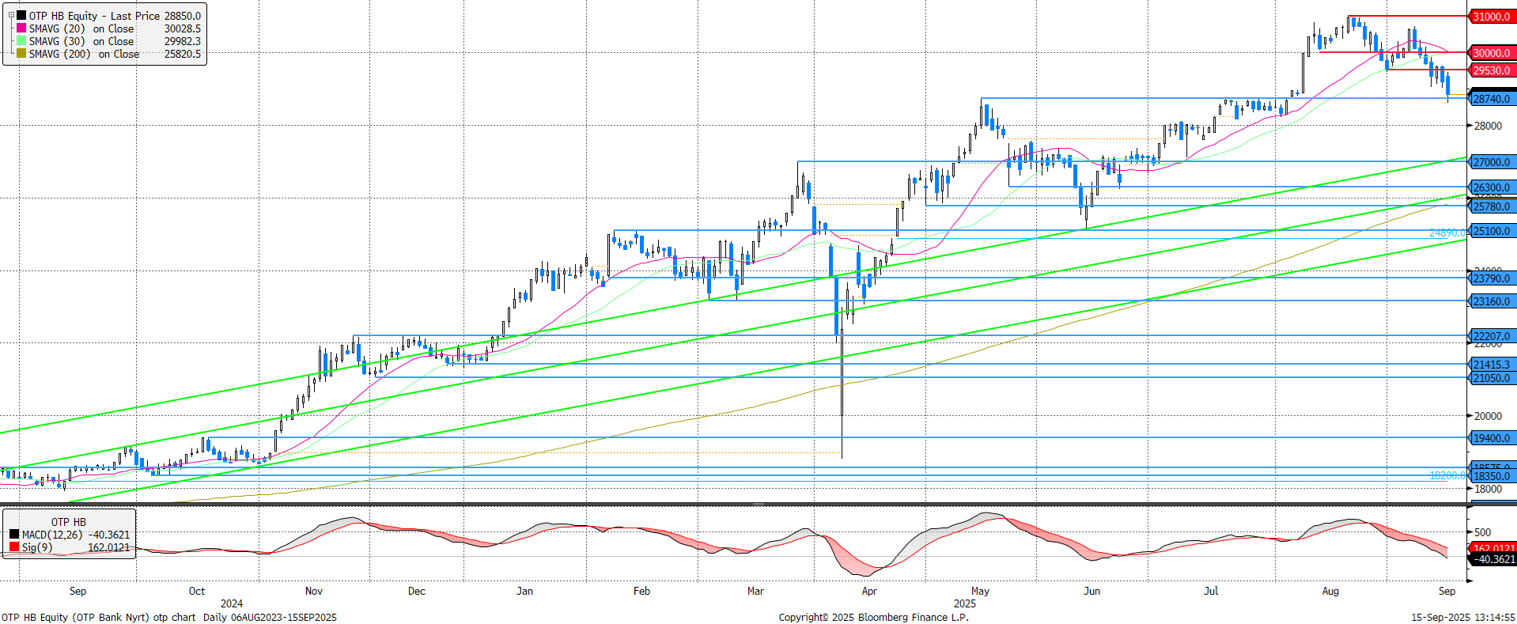Screen dimensions: 1517x624
Task: Click the SMAVG value 29982.3
Action: pyautogui.click(x=183, y=41)
